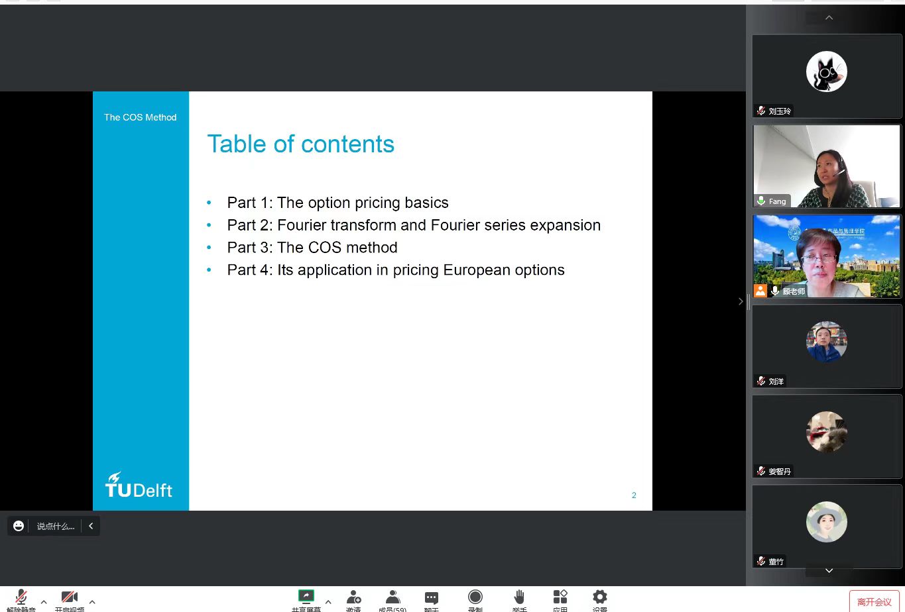Image resolution: width=905 pixels, height=612 pixels.
Task: Open video options arrow beside the camera
Action: click(x=92, y=602)
